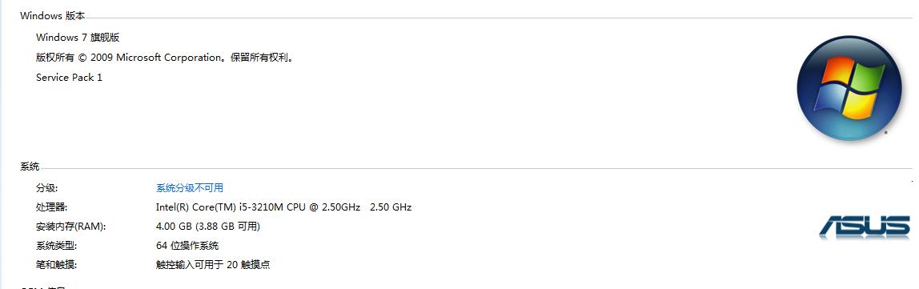Viewport: 919px width, 289px height.
Task: Select the Windows 7 旗舰版 edition text
Action: tap(78, 38)
